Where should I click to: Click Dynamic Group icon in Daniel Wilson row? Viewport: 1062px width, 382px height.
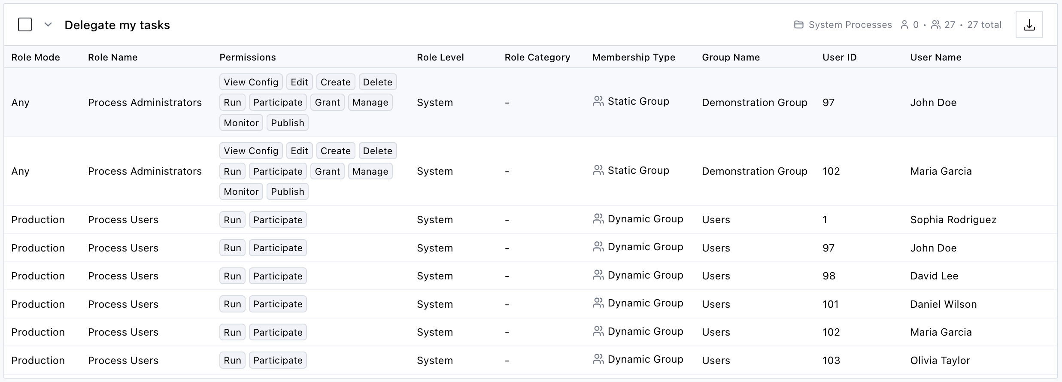[x=598, y=303]
